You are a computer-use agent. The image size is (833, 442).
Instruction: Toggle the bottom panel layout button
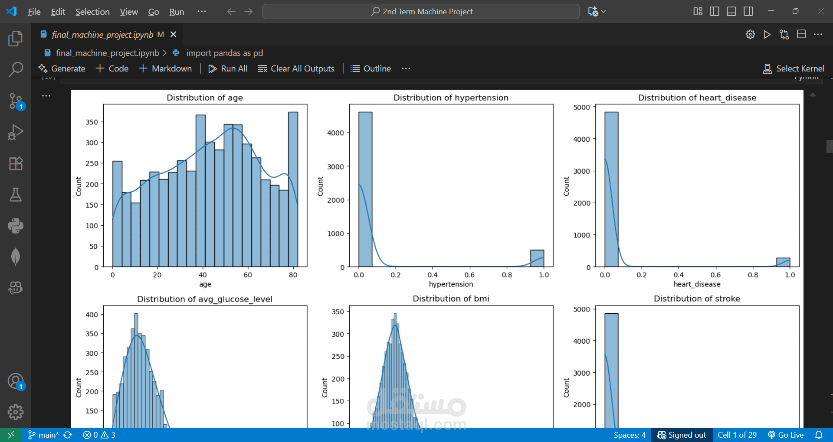[x=731, y=12]
